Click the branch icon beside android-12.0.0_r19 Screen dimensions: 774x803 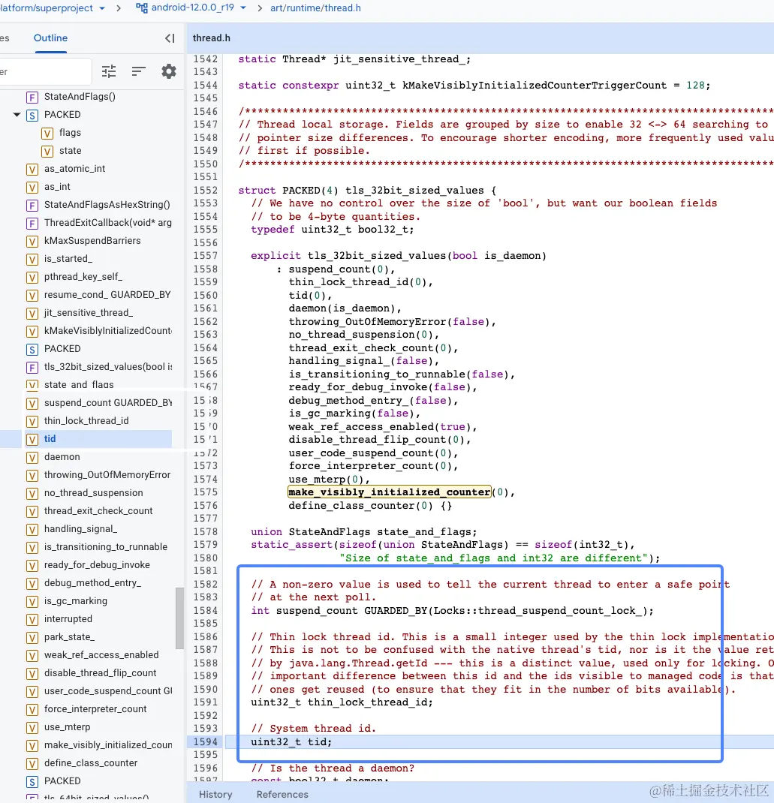click(x=141, y=8)
